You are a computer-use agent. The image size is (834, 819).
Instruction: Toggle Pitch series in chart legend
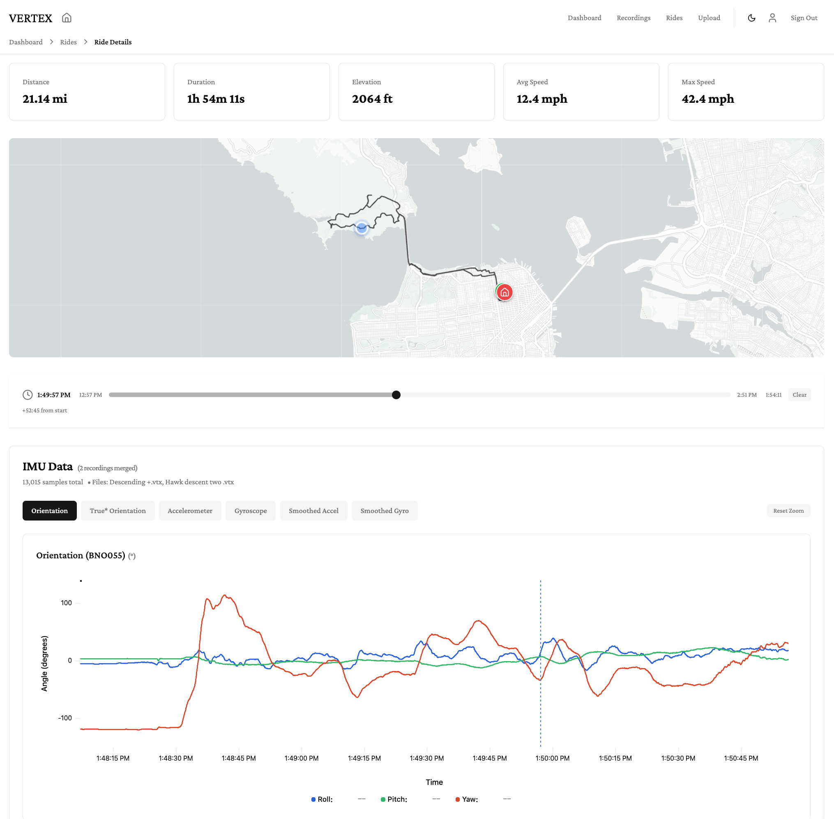(394, 799)
